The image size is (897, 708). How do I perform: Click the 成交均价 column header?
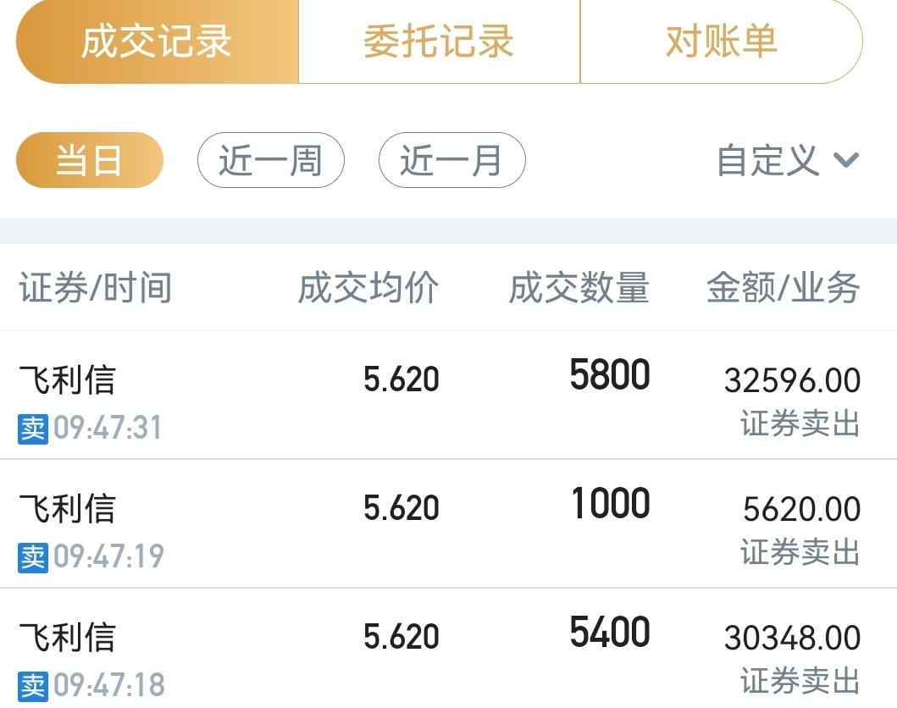click(x=368, y=287)
